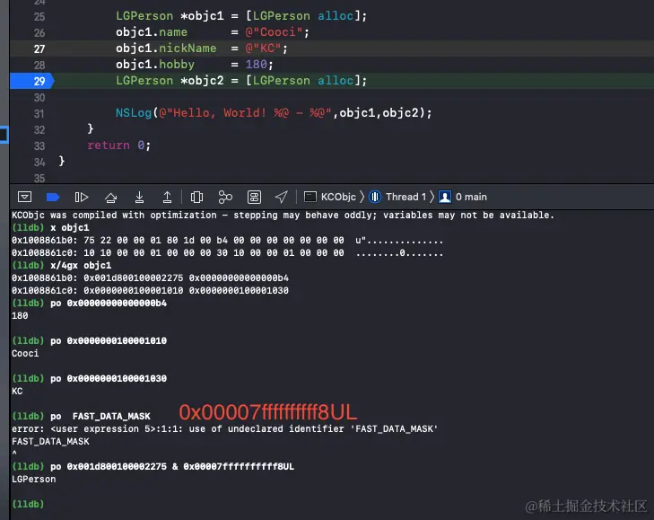Click the 'return 0;' statement
654x520 pixels.
pyautogui.click(x=119, y=145)
